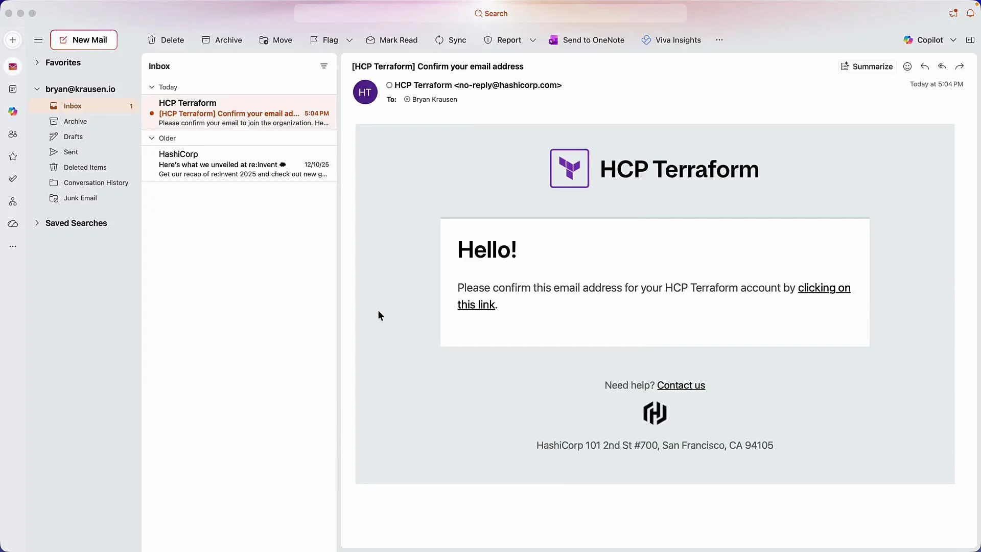Open the Conversation History folder

[84, 182]
